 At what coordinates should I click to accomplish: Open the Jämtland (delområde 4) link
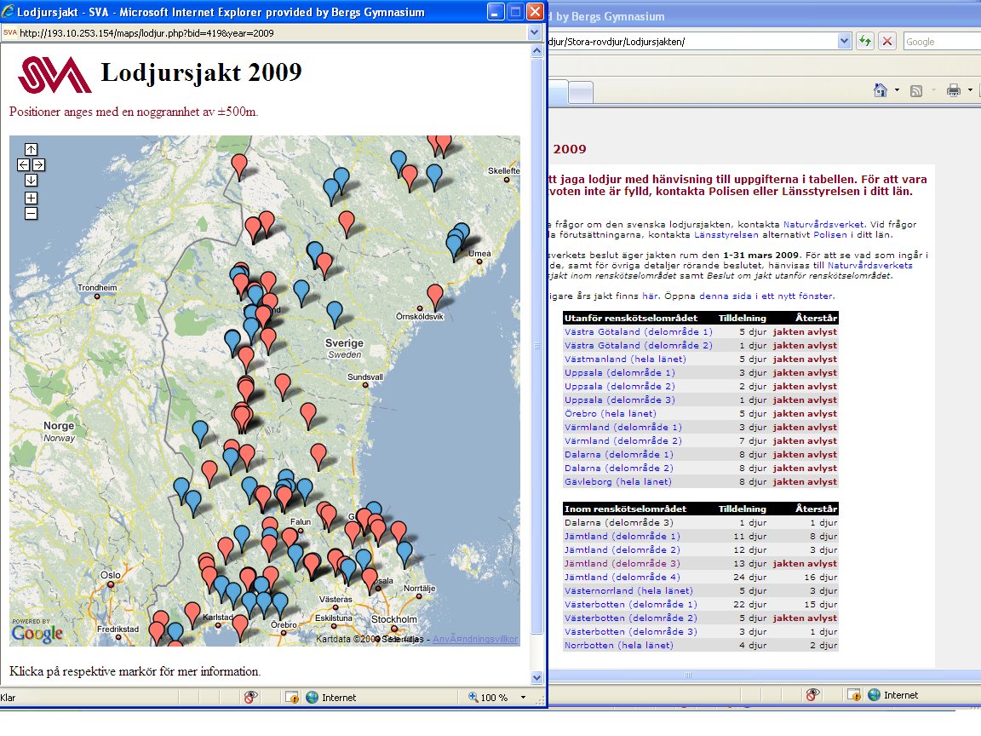[x=622, y=577]
